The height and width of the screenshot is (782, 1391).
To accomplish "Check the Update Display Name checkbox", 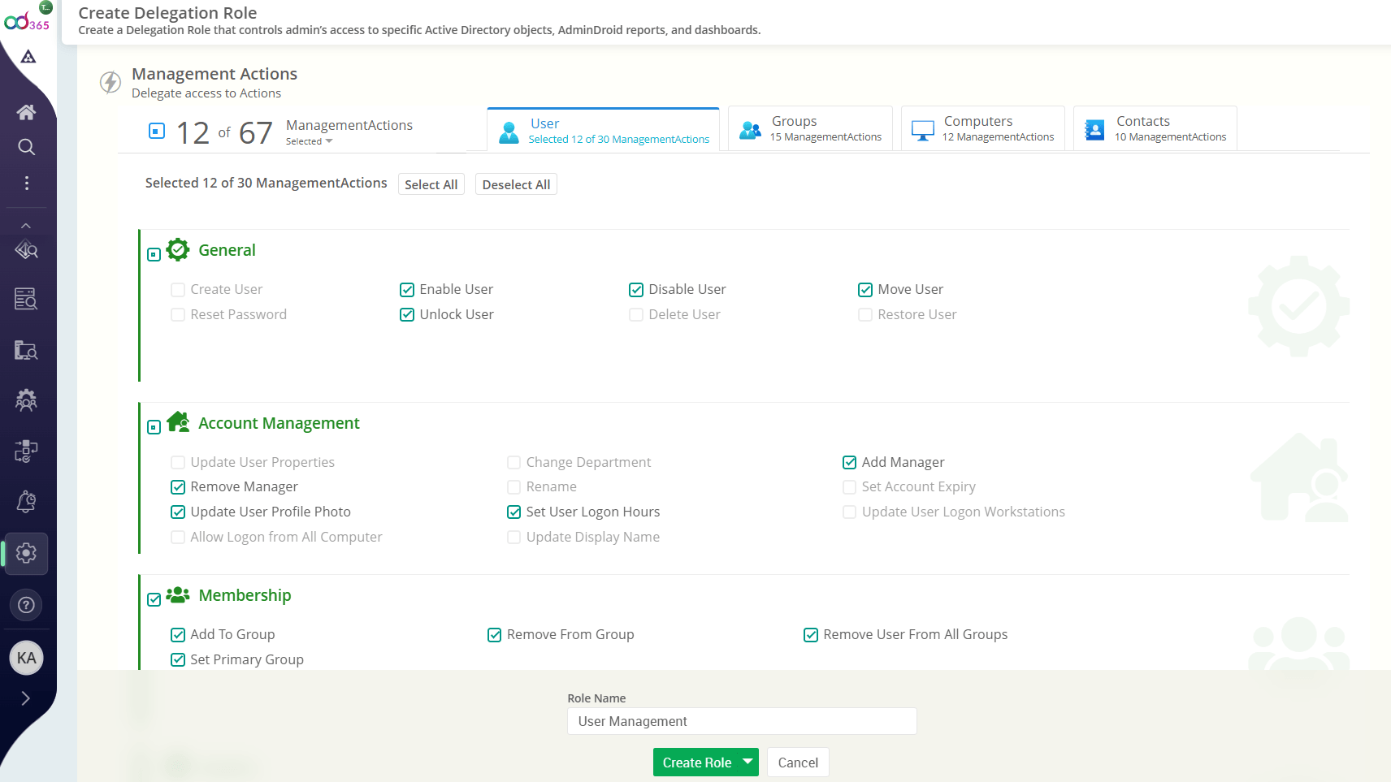I will (x=513, y=538).
